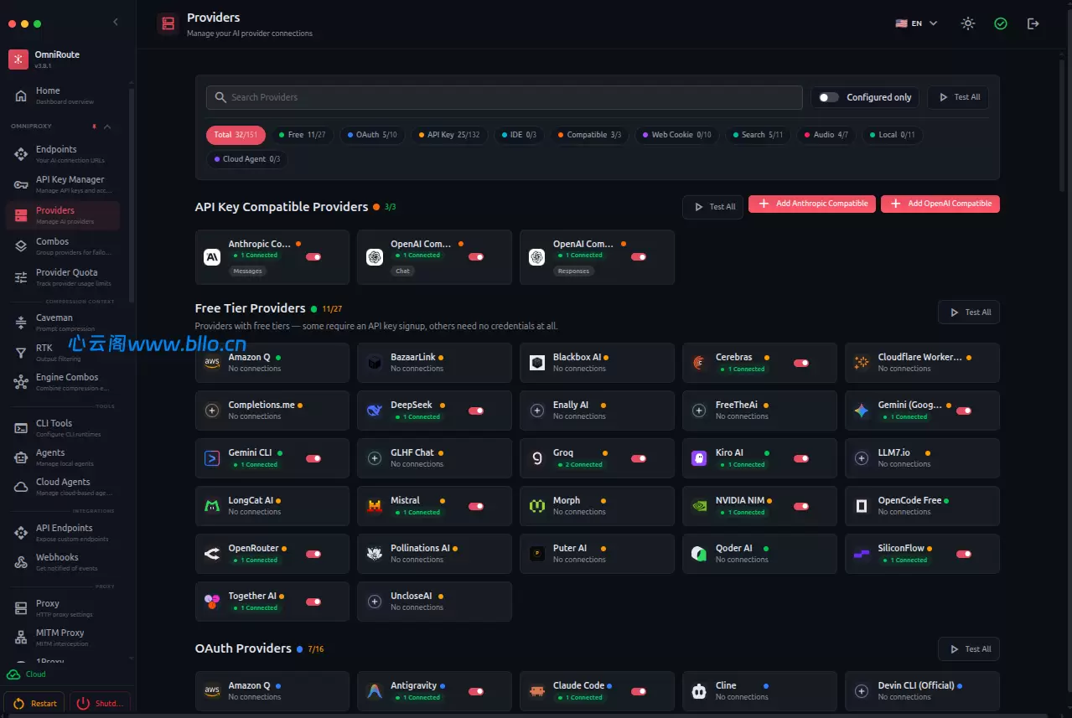The height and width of the screenshot is (718, 1072).
Task: Open the Providers sidebar item
Action: click(x=63, y=215)
